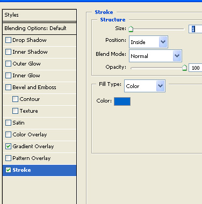Check the Texture checkbox

[x=15, y=111]
